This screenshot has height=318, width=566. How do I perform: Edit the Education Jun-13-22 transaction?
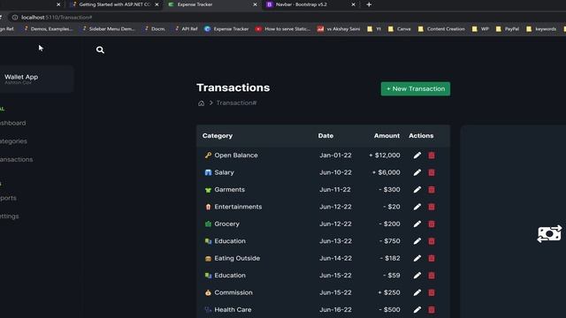(x=417, y=241)
